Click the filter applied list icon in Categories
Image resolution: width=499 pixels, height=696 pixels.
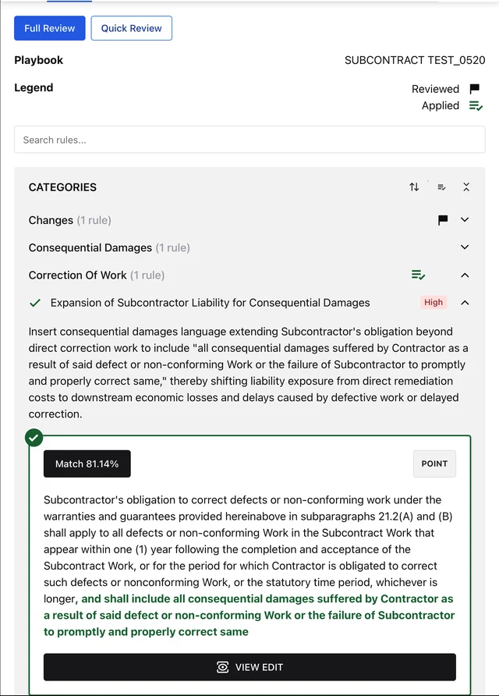point(441,186)
